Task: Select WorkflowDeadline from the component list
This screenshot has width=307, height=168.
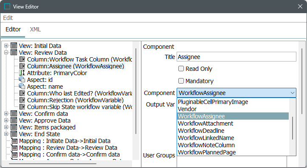Action: click(x=201, y=131)
